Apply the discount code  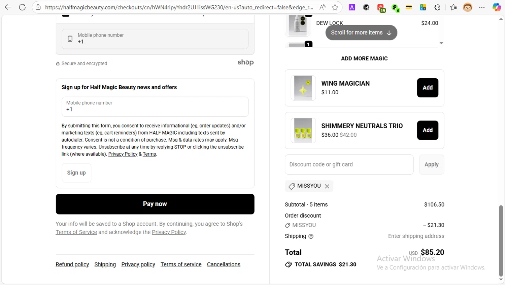pos(431,164)
